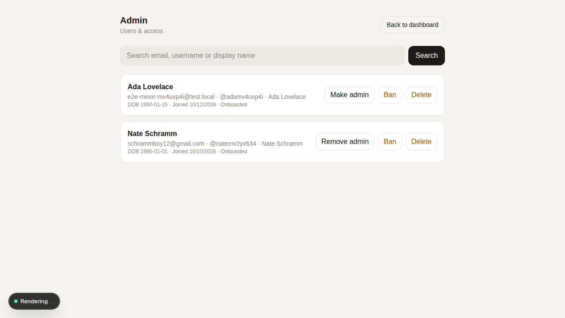Delete the Ada Lovelace account

(x=422, y=95)
